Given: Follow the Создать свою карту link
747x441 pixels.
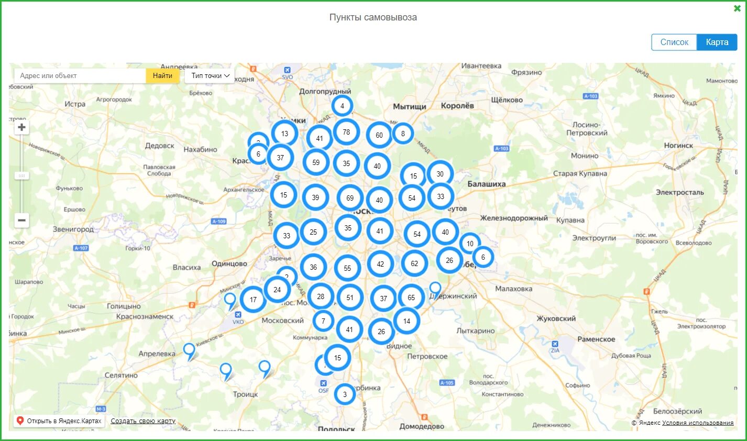Looking at the screenshot, I should pos(143,421).
